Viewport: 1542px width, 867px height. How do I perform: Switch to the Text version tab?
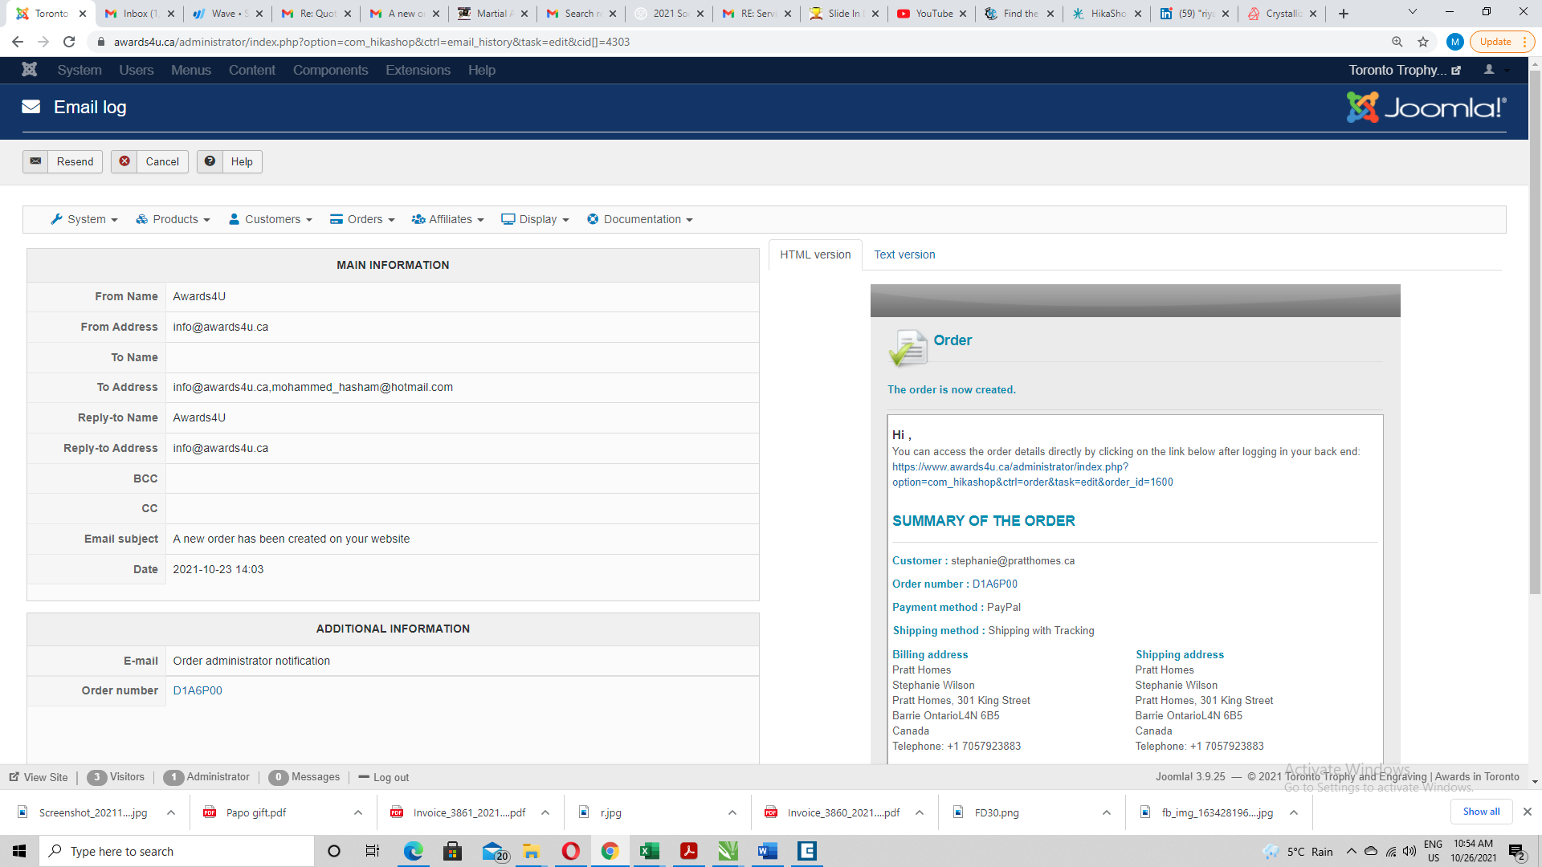coord(904,254)
